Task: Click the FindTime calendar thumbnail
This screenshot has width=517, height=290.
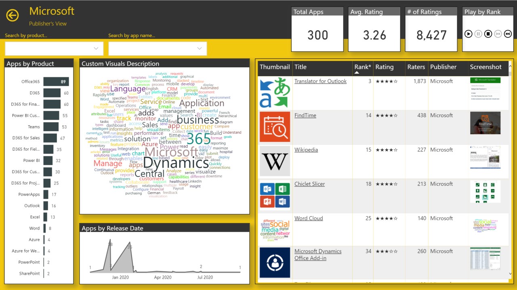Action: [x=275, y=127]
